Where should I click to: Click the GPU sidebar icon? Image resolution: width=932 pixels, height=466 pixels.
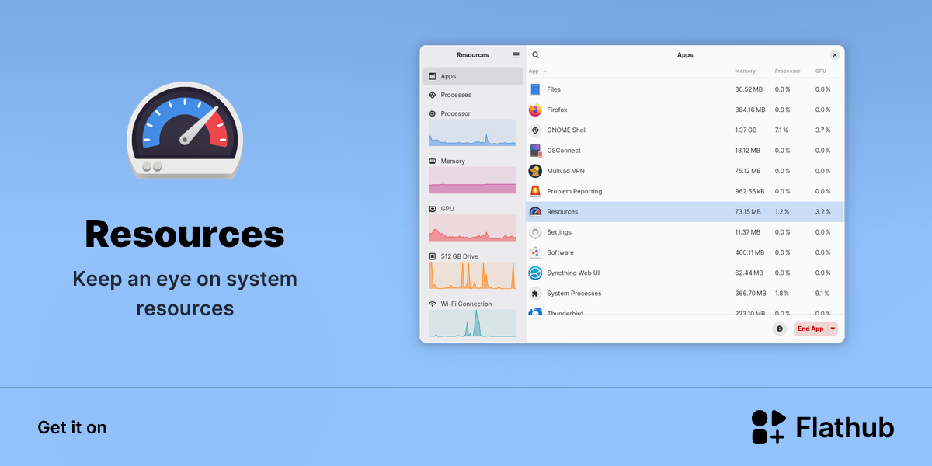coord(433,209)
